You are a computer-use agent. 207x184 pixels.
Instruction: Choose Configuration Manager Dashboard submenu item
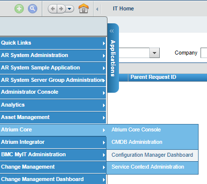[x=152, y=155]
